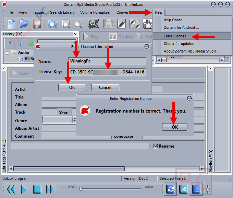Confirm license with Ok button
This screenshot has width=233, height=198.
pos(72,88)
